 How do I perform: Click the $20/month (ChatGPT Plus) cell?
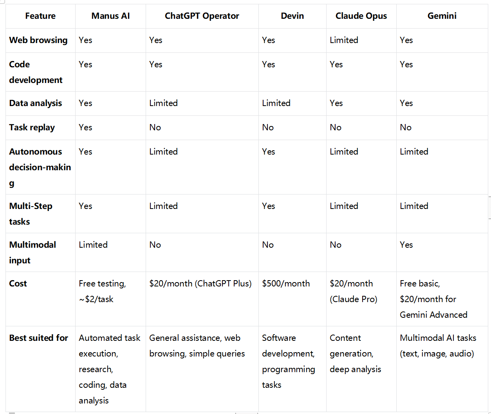coord(200,284)
